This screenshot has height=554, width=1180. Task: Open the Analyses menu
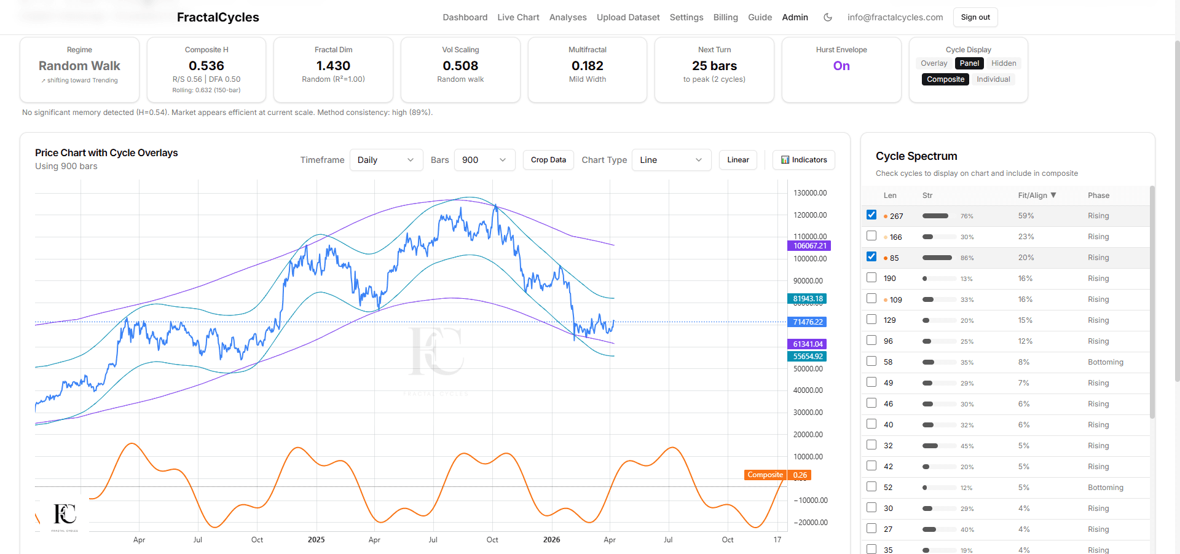(567, 17)
